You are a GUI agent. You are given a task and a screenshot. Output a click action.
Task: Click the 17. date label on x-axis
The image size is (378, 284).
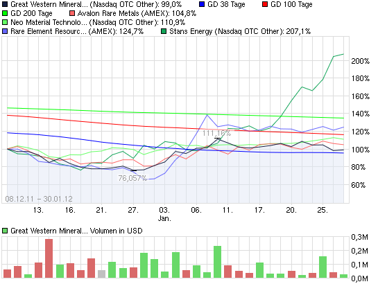(x=259, y=210)
